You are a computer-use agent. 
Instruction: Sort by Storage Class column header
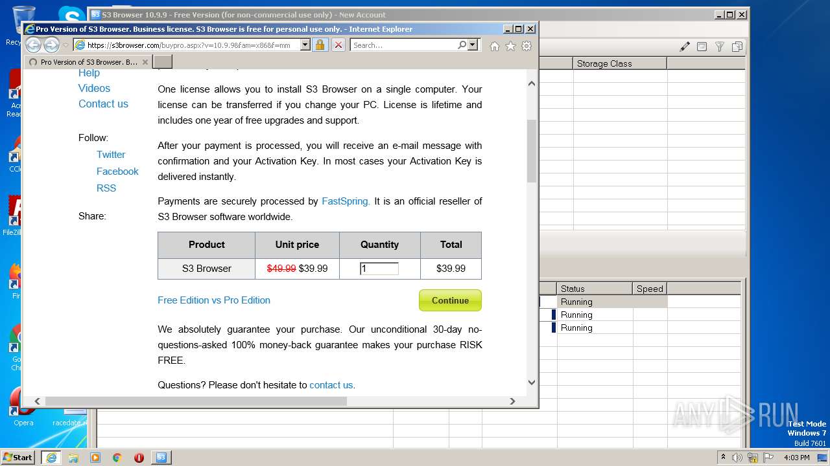[620, 63]
